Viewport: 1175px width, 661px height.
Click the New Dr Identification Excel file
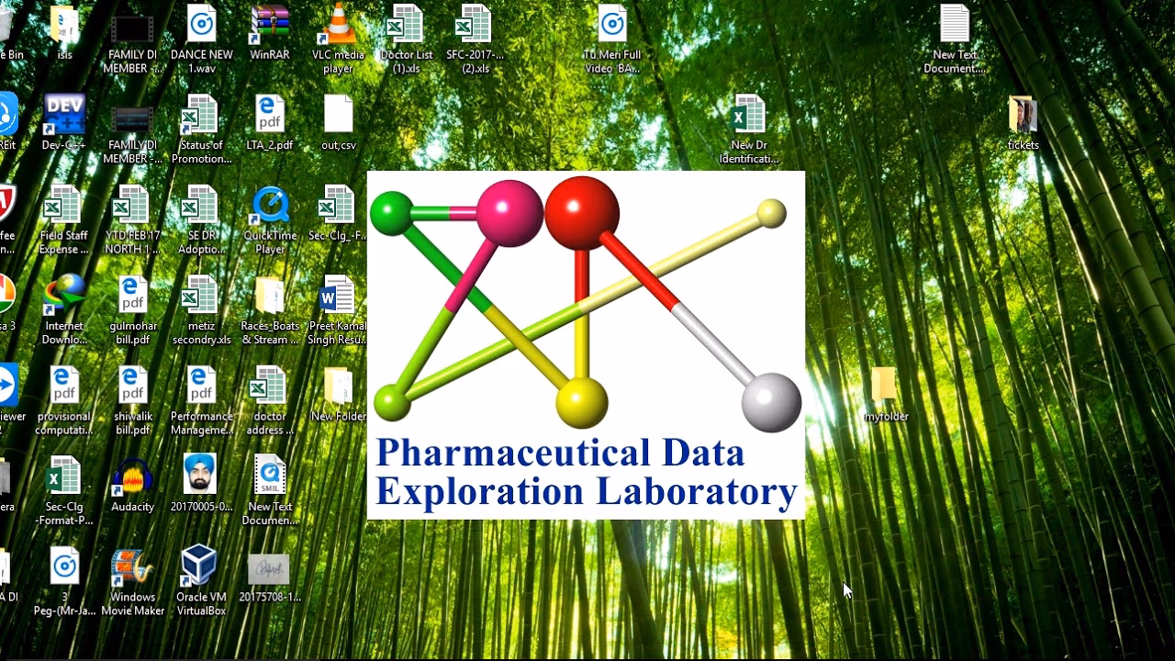(748, 117)
